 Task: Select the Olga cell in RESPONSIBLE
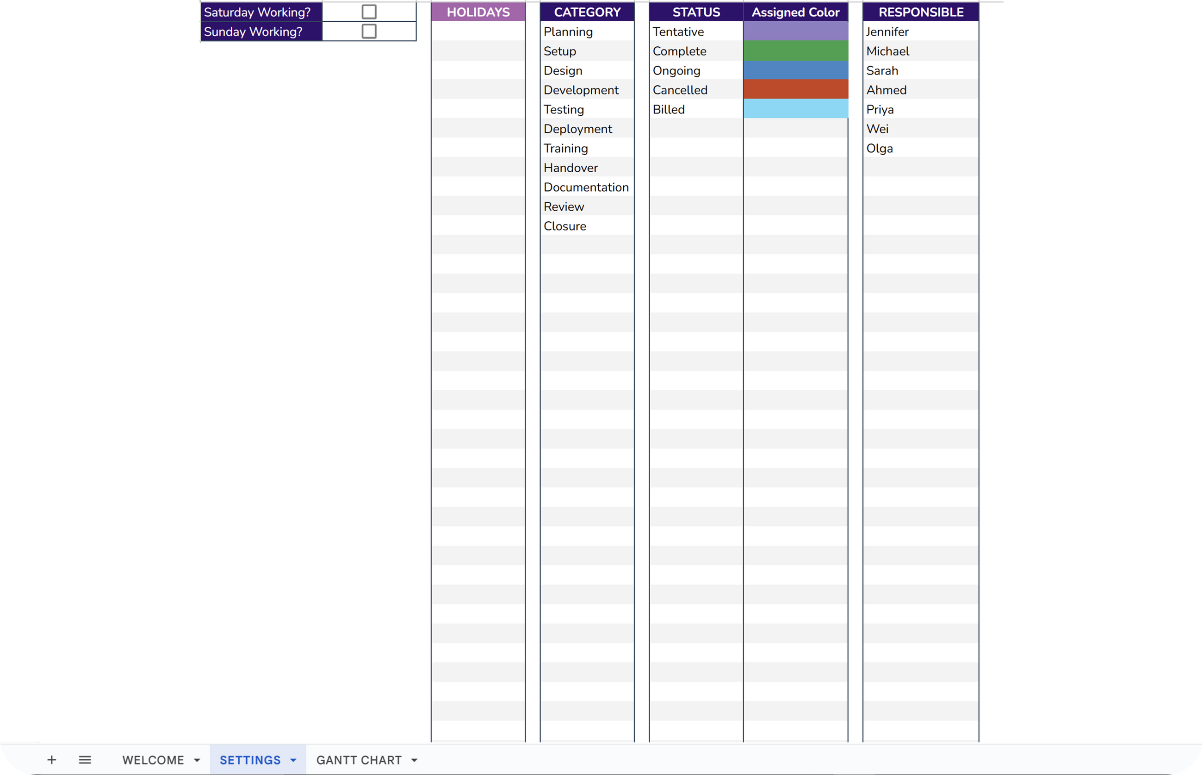(920, 148)
